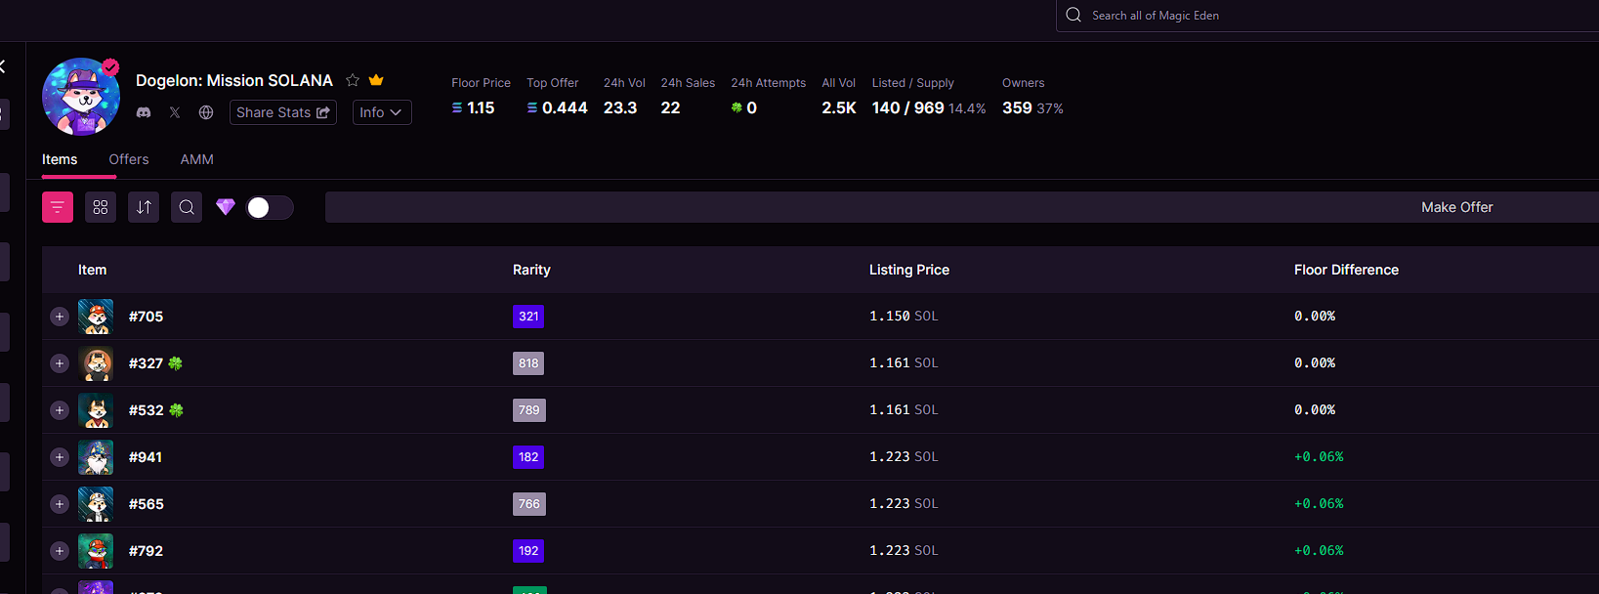Open the sort order options
This screenshot has width=1599, height=594.
point(144,207)
